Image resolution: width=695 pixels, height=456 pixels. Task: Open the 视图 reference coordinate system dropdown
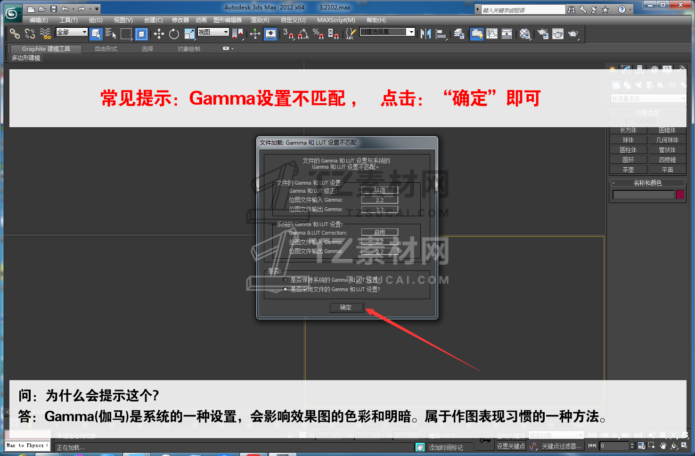point(213,32)
